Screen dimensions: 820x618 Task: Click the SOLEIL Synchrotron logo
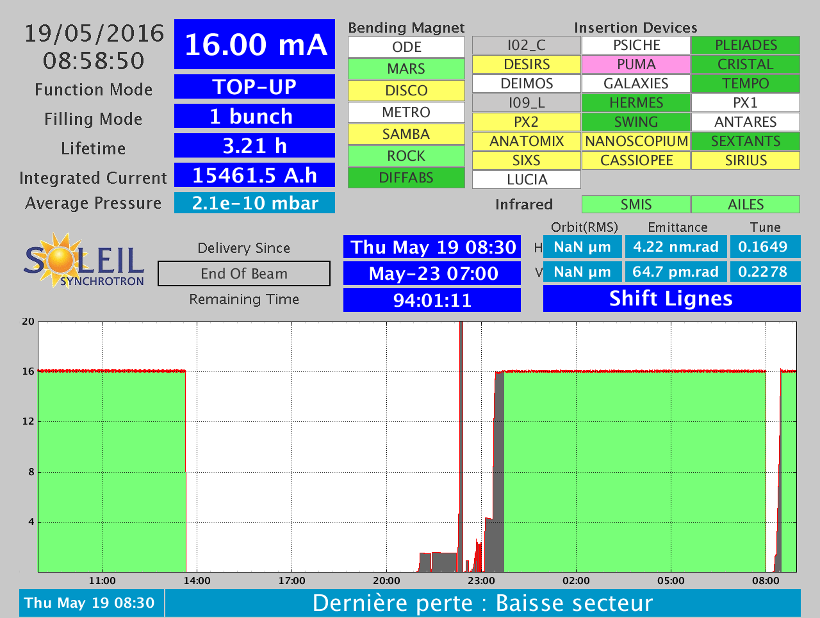(x=84, y=261)
